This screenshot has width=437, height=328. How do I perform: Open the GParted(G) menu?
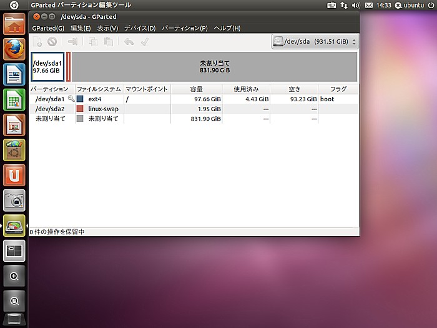[48, 28]
